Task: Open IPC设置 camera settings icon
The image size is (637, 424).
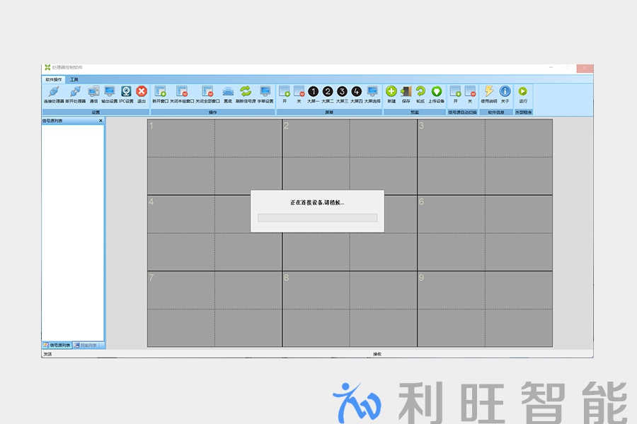Action: (x=126, y=92)
